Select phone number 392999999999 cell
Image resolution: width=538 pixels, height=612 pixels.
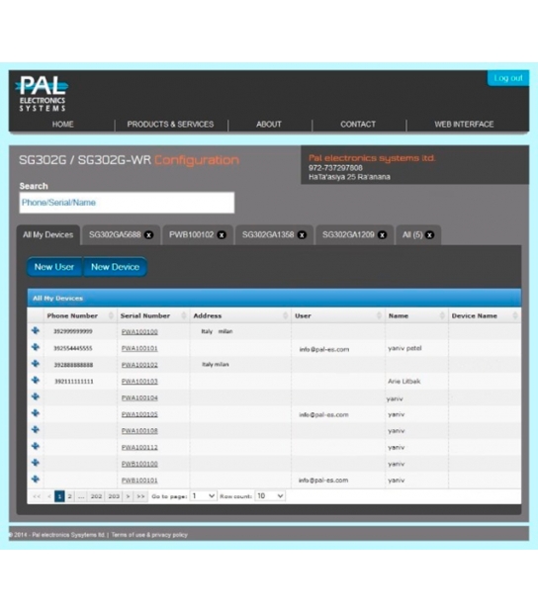coord(73,331)
